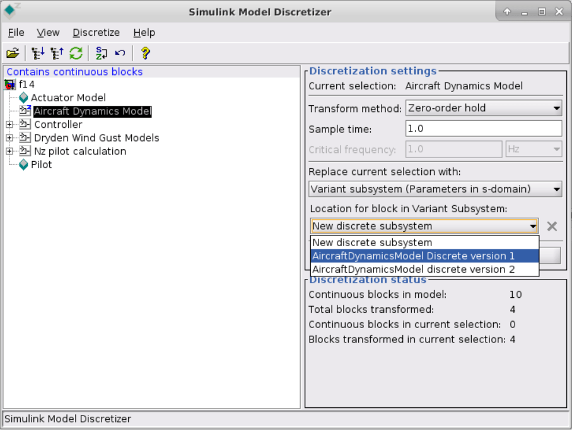Viewport: 572px width, 430px height.
Task: Click the window shade up-arrow button
Action: tap(507, 12)
